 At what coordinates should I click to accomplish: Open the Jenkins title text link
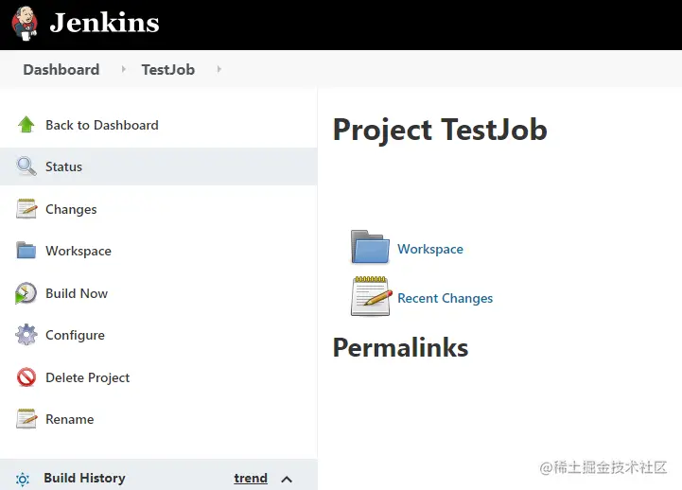click(x=104, y=23)
